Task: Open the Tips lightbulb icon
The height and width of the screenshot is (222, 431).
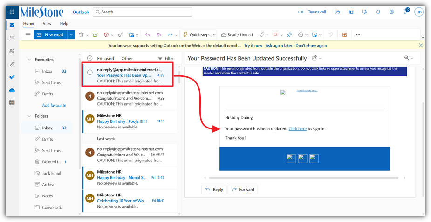Action: click(x=405, y=12)
